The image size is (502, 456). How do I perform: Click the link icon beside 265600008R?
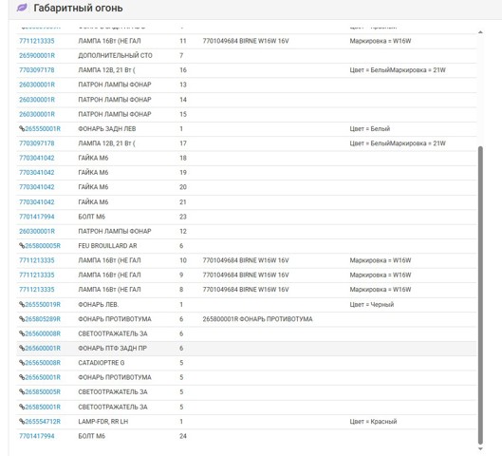coord(22,333)
